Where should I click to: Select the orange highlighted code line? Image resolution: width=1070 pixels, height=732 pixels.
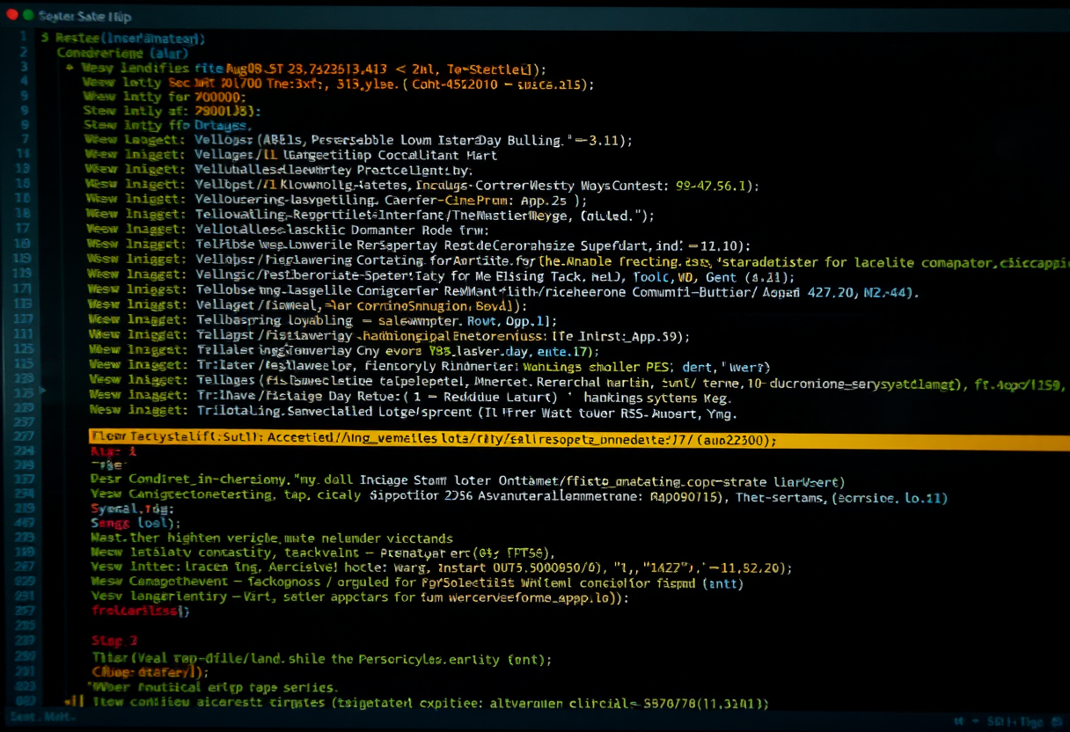(579, 440)
